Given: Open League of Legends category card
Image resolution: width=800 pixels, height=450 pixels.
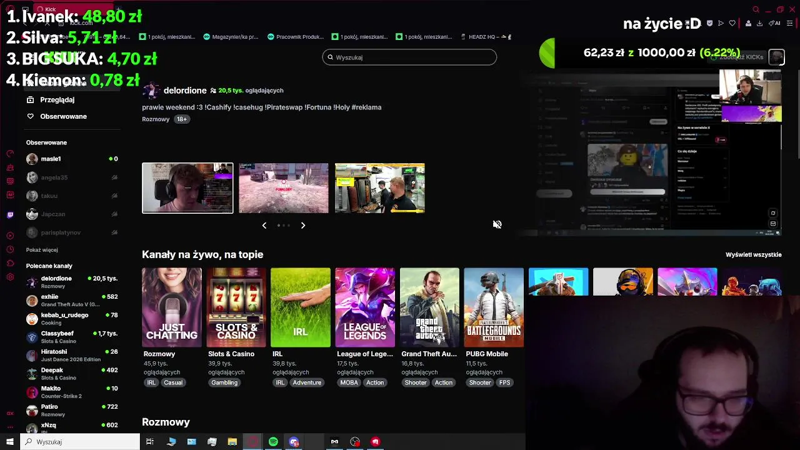Looking at the screenshot, I should (x=365, y=307).
